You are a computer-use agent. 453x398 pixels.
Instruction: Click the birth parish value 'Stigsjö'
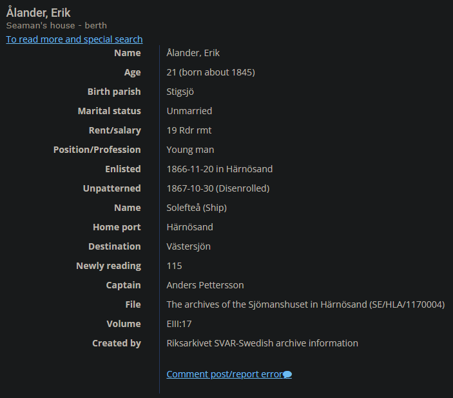tap(182, 92)
